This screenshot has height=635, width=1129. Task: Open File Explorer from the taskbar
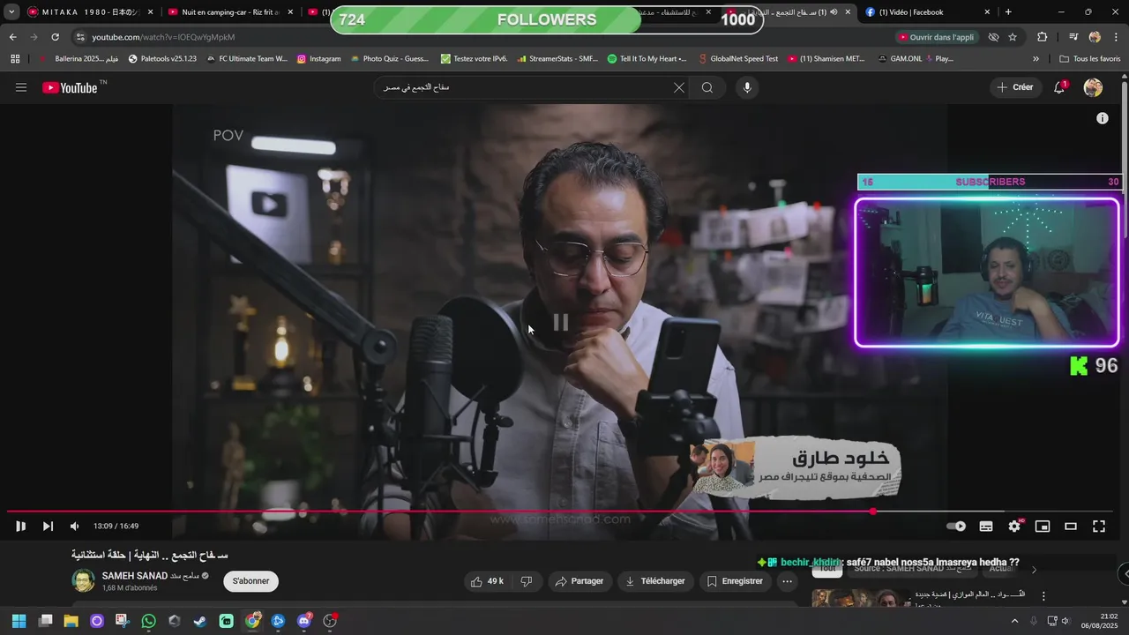71,621
